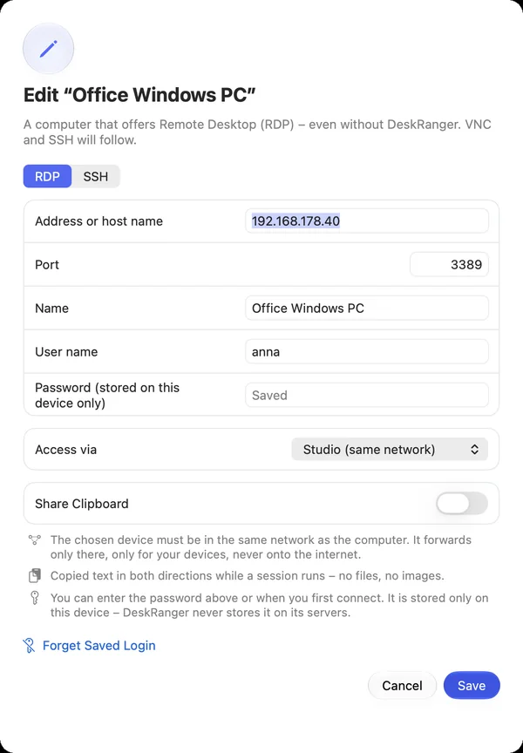Viewport: 523px width, 753px height.
Task: Click the pencil edit icon at top
Action: (48, 49)
